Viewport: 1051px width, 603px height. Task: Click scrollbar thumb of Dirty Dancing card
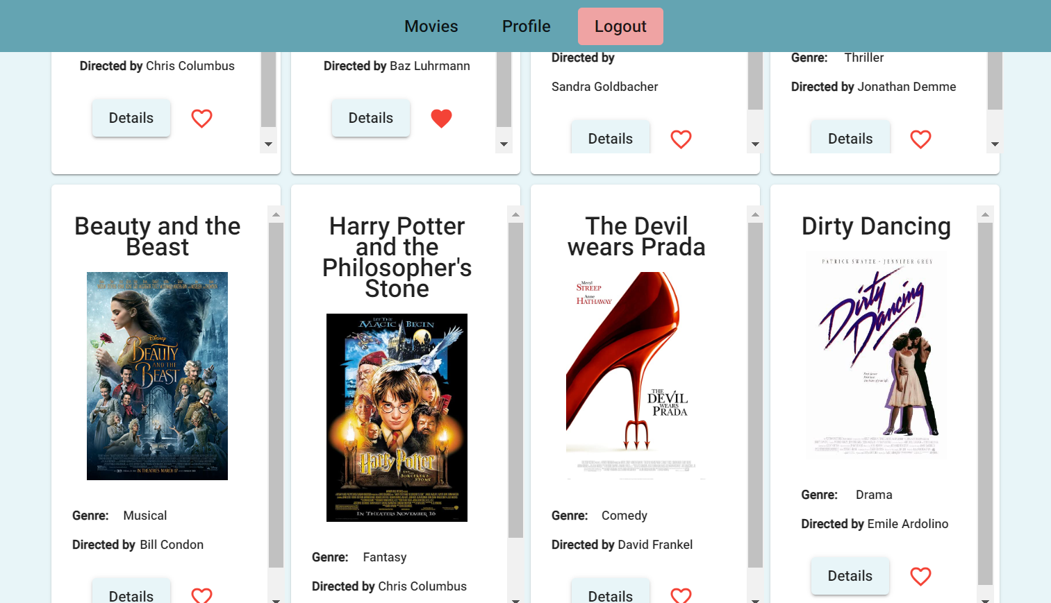tap(985, 404)
